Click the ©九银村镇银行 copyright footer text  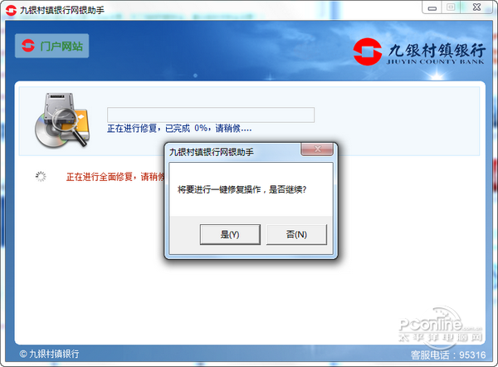pyautogui.click(x=49, y=354)
